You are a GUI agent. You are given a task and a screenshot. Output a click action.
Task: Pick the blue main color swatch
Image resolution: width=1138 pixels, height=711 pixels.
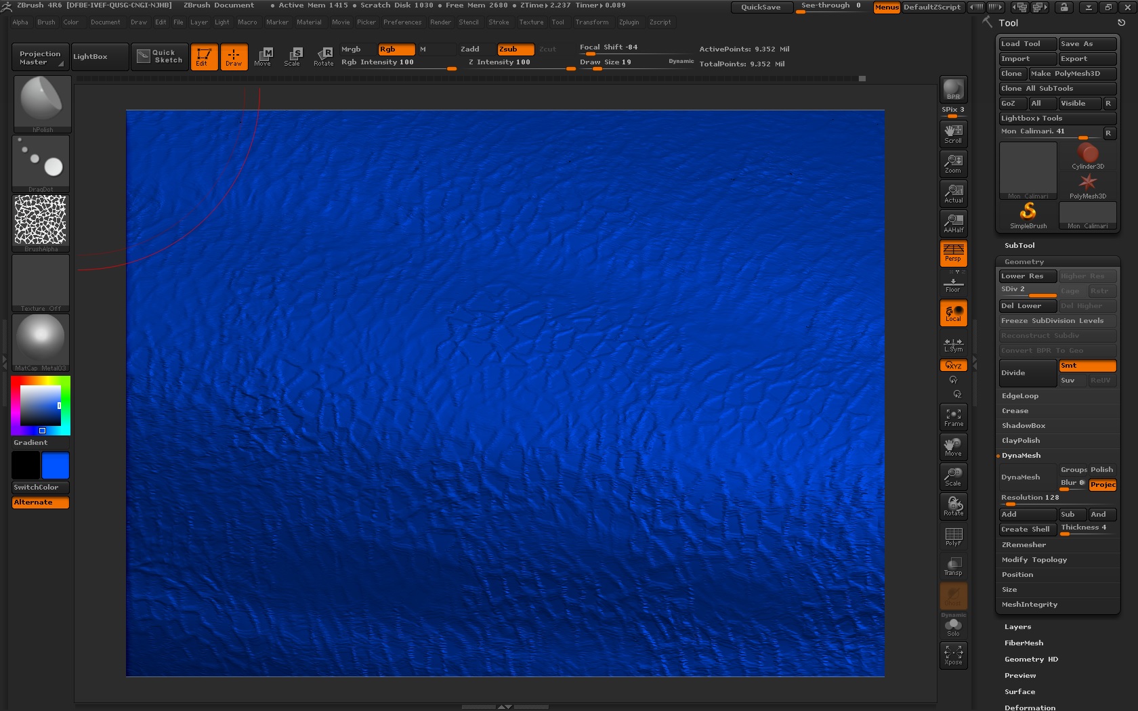point(56,466)
